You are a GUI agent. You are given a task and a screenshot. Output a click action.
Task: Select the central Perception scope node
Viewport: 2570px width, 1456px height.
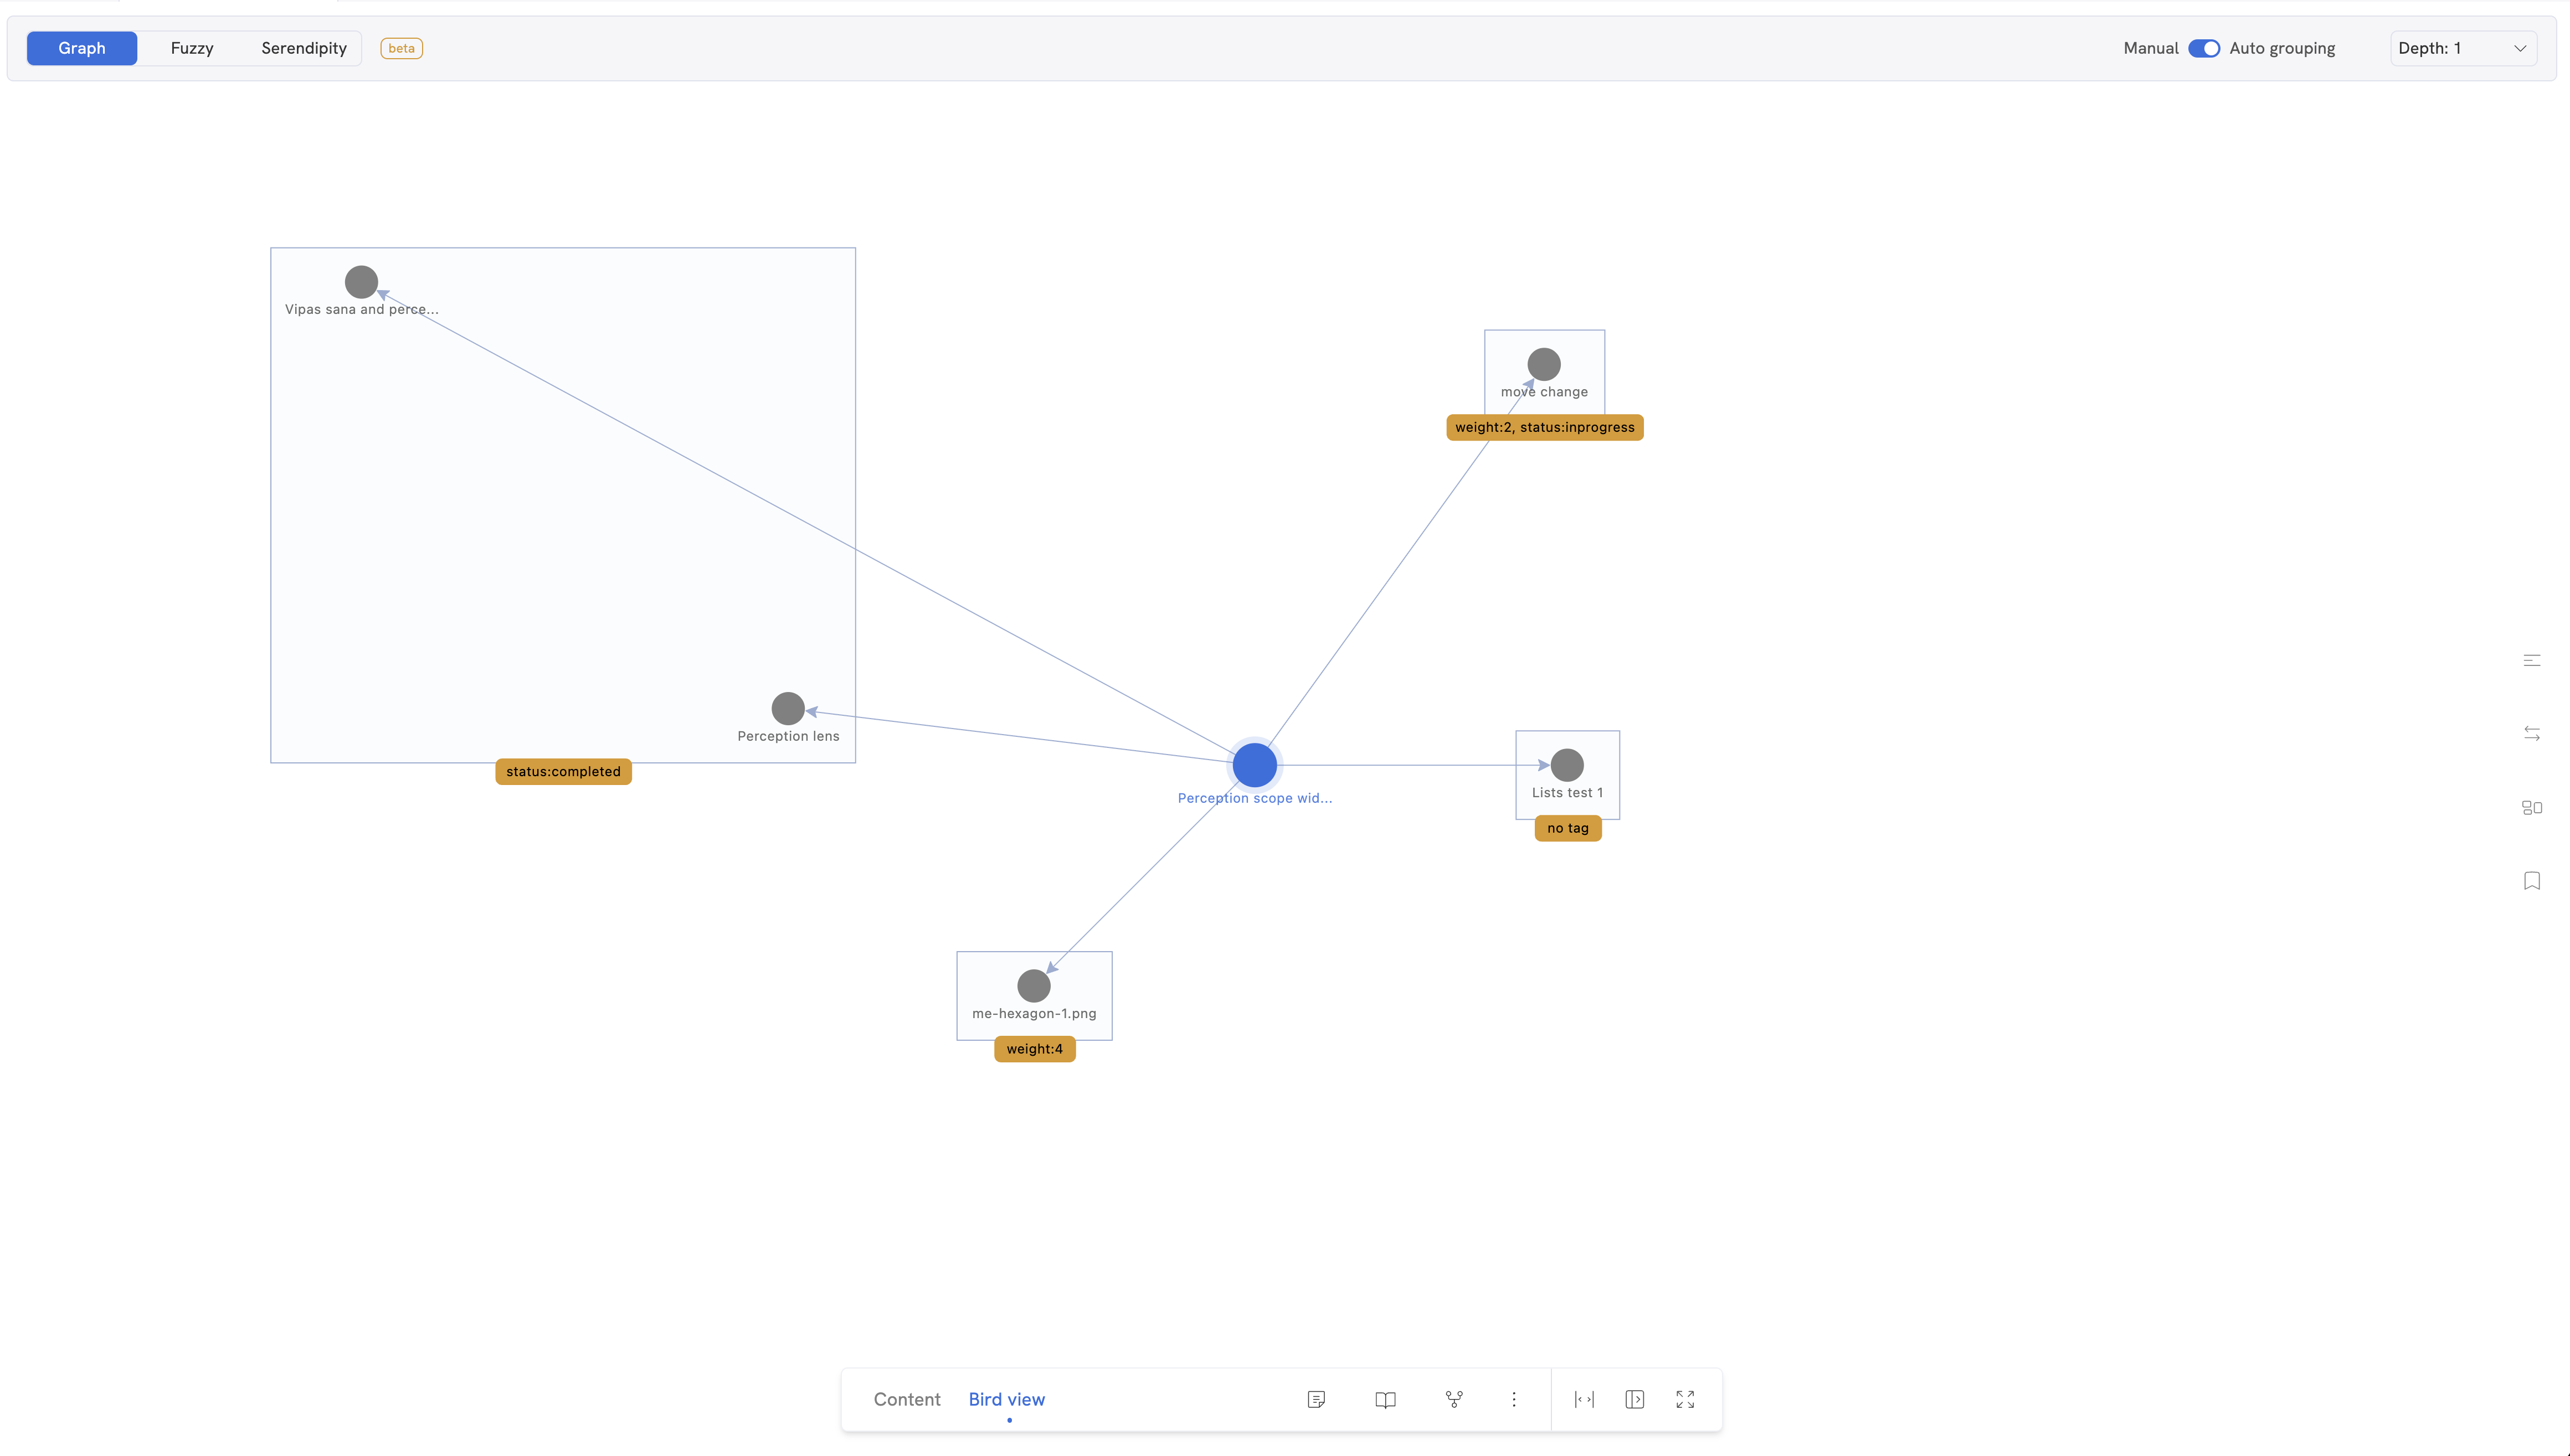pos(1253,765)
